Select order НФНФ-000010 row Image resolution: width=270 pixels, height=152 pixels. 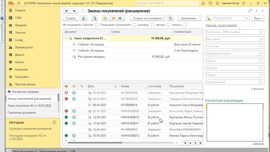coord(133,117)
